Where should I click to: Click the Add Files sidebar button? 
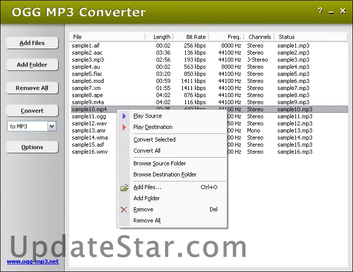(x=32, y=43)
